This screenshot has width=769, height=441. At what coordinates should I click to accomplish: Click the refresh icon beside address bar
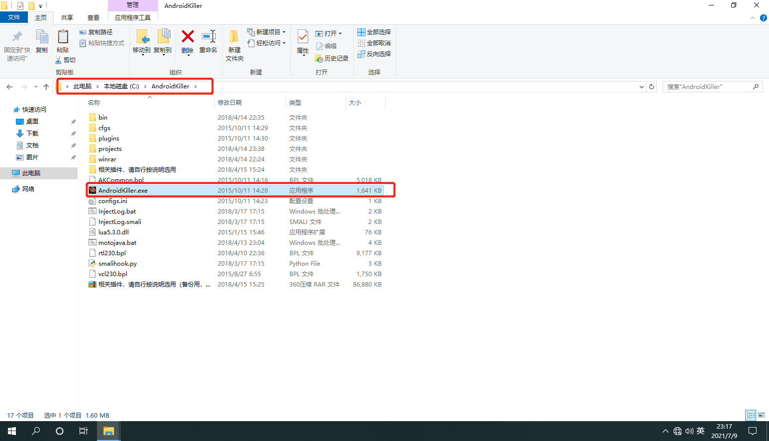pyautogui.click(x=652, y=86)
